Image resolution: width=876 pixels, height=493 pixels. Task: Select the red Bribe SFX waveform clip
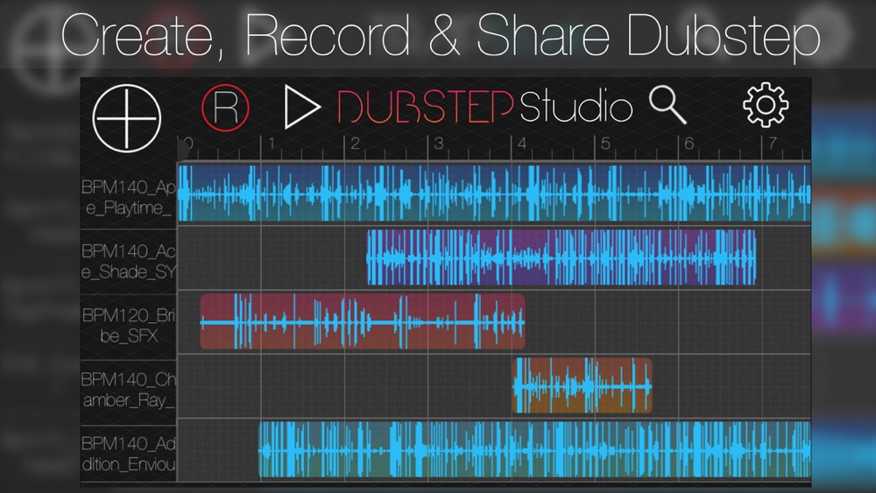coord(362,322)
